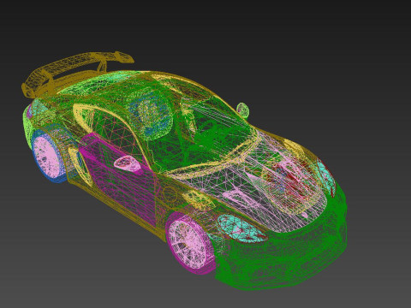Select the far-side green wing mirror
The width and height of the screenshot is (411, 308).
242,110
